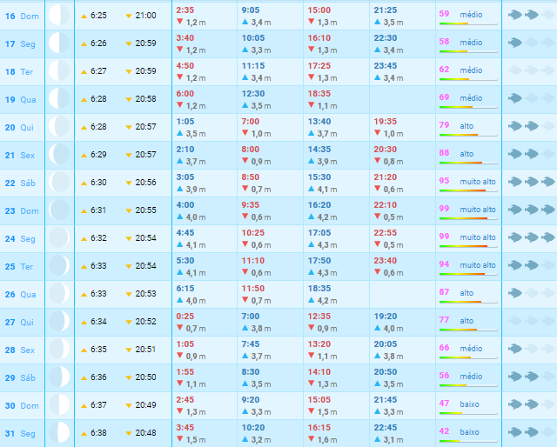Open day 25 Ter

(x=19, y=267)
